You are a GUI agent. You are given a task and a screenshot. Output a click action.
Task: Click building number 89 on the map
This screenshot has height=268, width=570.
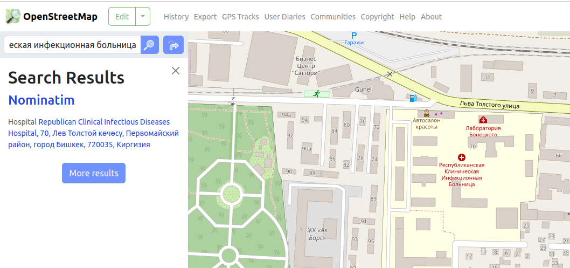(373, 198)
